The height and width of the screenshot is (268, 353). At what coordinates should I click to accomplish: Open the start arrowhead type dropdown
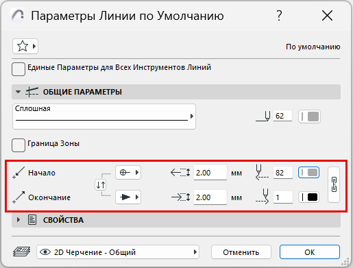(128, 172)
